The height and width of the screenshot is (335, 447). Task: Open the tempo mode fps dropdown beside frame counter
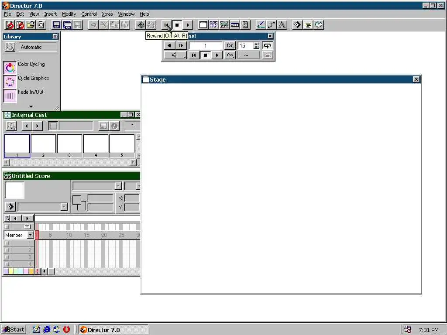[x=230, y=45]
